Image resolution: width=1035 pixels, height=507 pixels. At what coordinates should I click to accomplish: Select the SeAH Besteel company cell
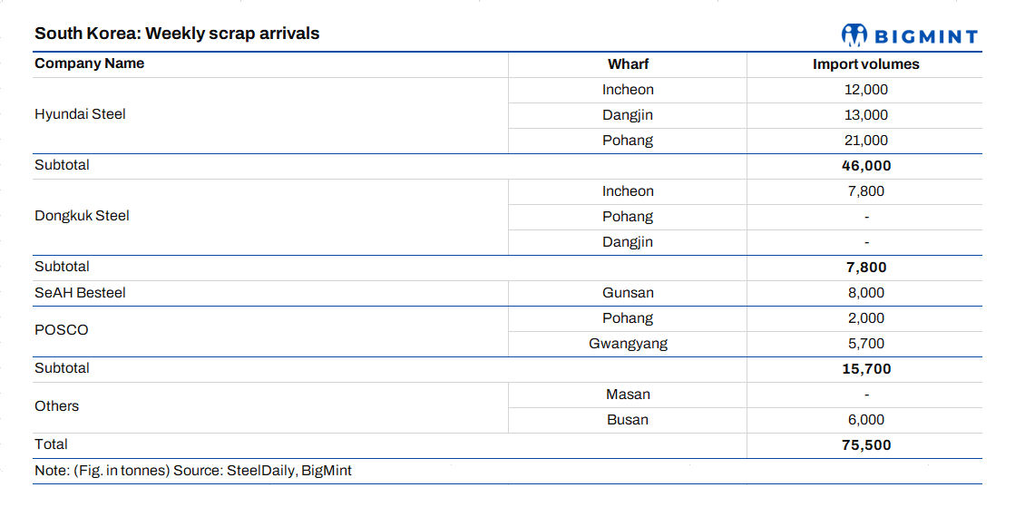(80, 293)
